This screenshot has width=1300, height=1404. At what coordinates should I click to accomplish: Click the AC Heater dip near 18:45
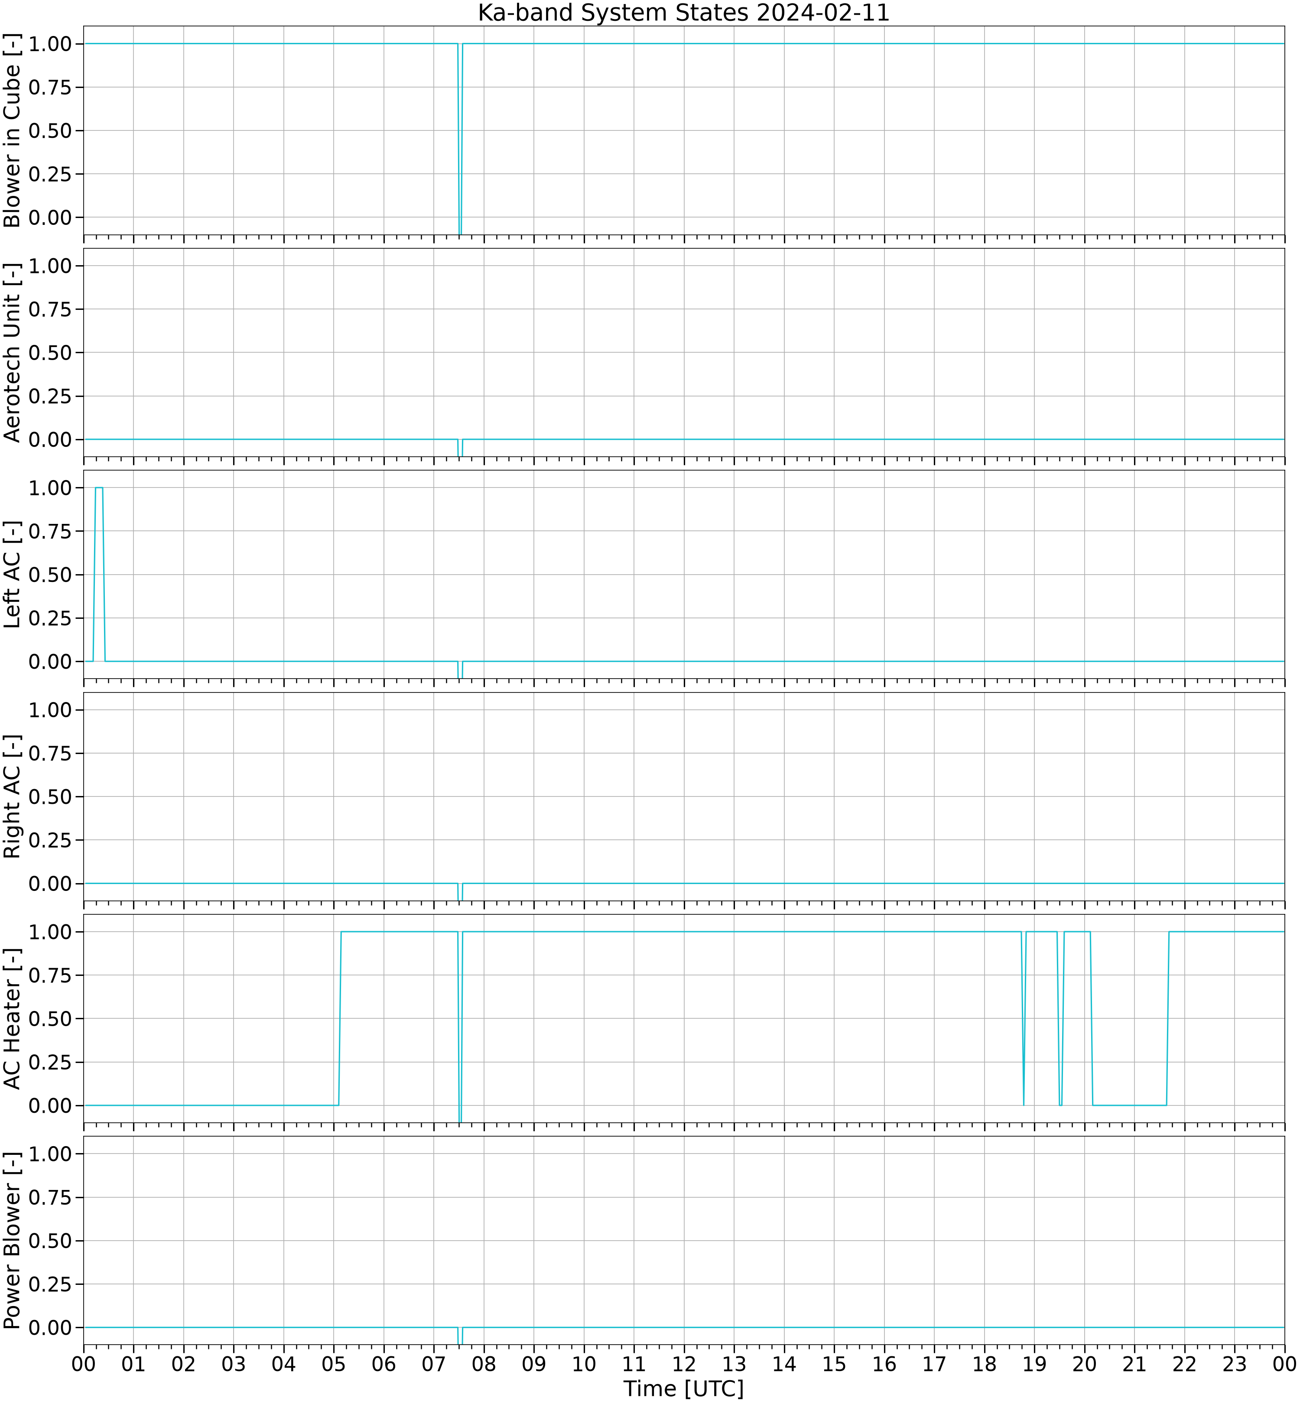click(x=1024, y=1018)
